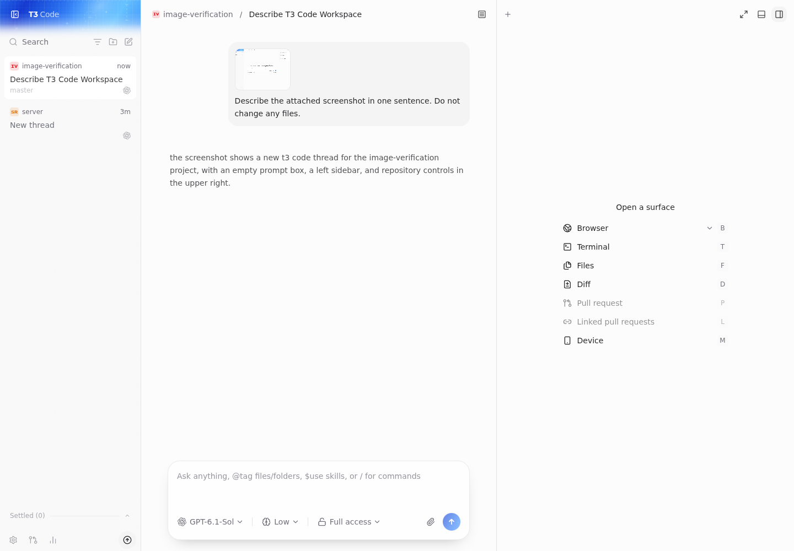The height and width of the screenshot is (551, 794).
Task: Open the Full access permissions dropdown
Action: click(349, 522)
